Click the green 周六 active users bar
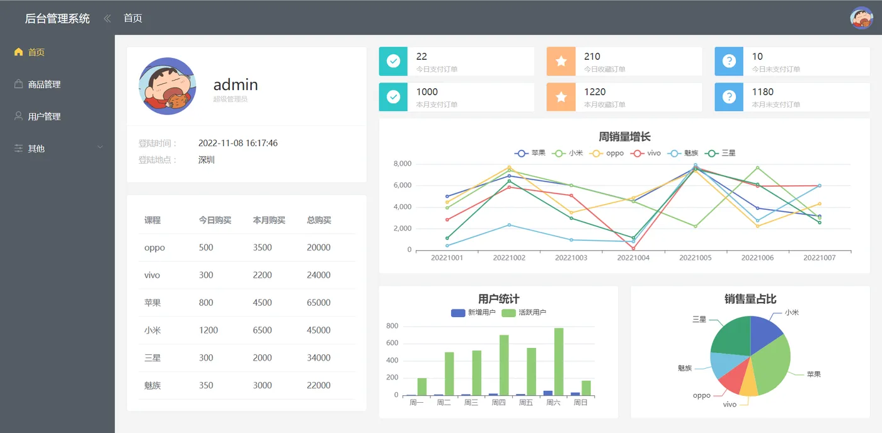This screenshot has width=882, height=433. (558, 362)
